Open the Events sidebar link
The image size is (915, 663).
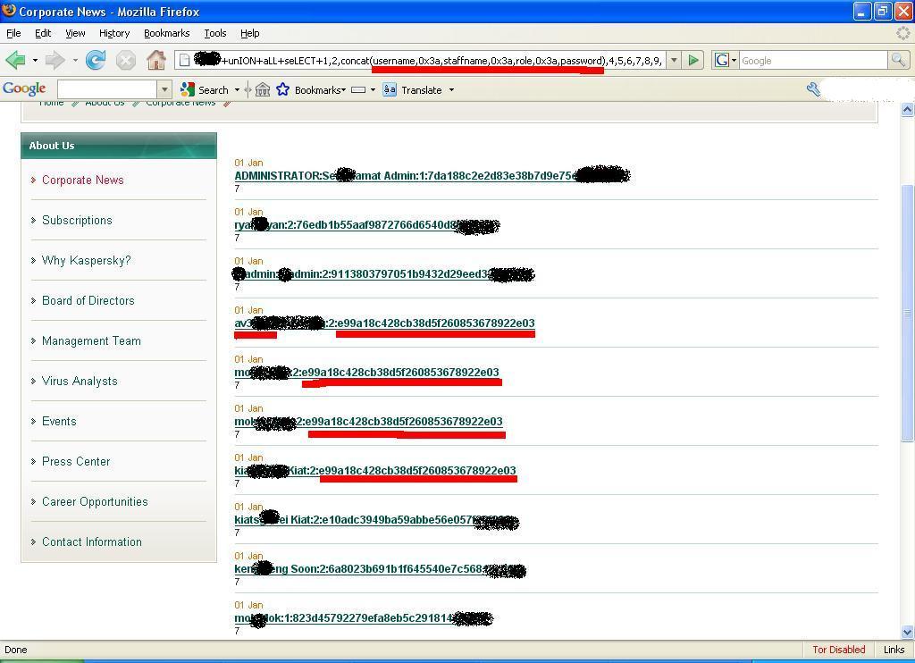coord(59,422)
